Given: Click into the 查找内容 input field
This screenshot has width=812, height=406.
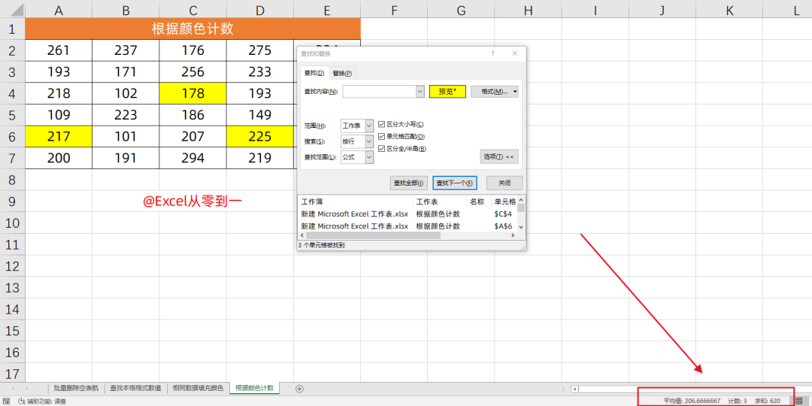Looking at the screenshot, I should click(379, 92).
